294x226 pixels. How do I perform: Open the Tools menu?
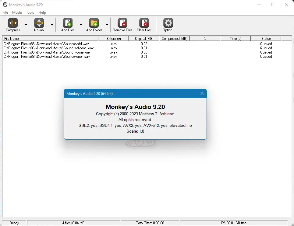point(30,12)
